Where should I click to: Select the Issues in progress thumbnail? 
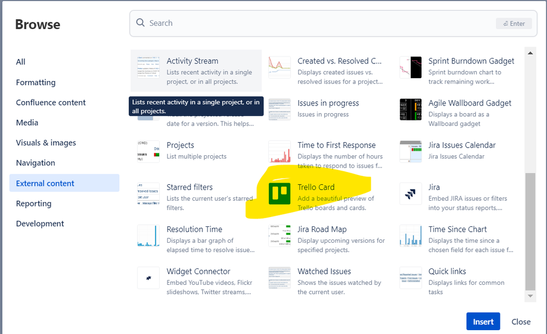pyautogui.click(x=279, y=109)
